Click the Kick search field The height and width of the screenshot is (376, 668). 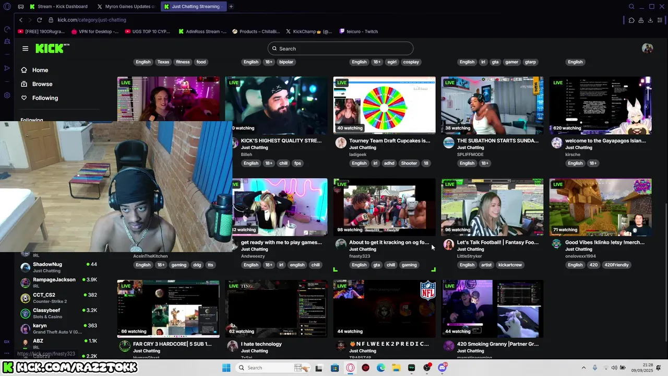point(340,49)
